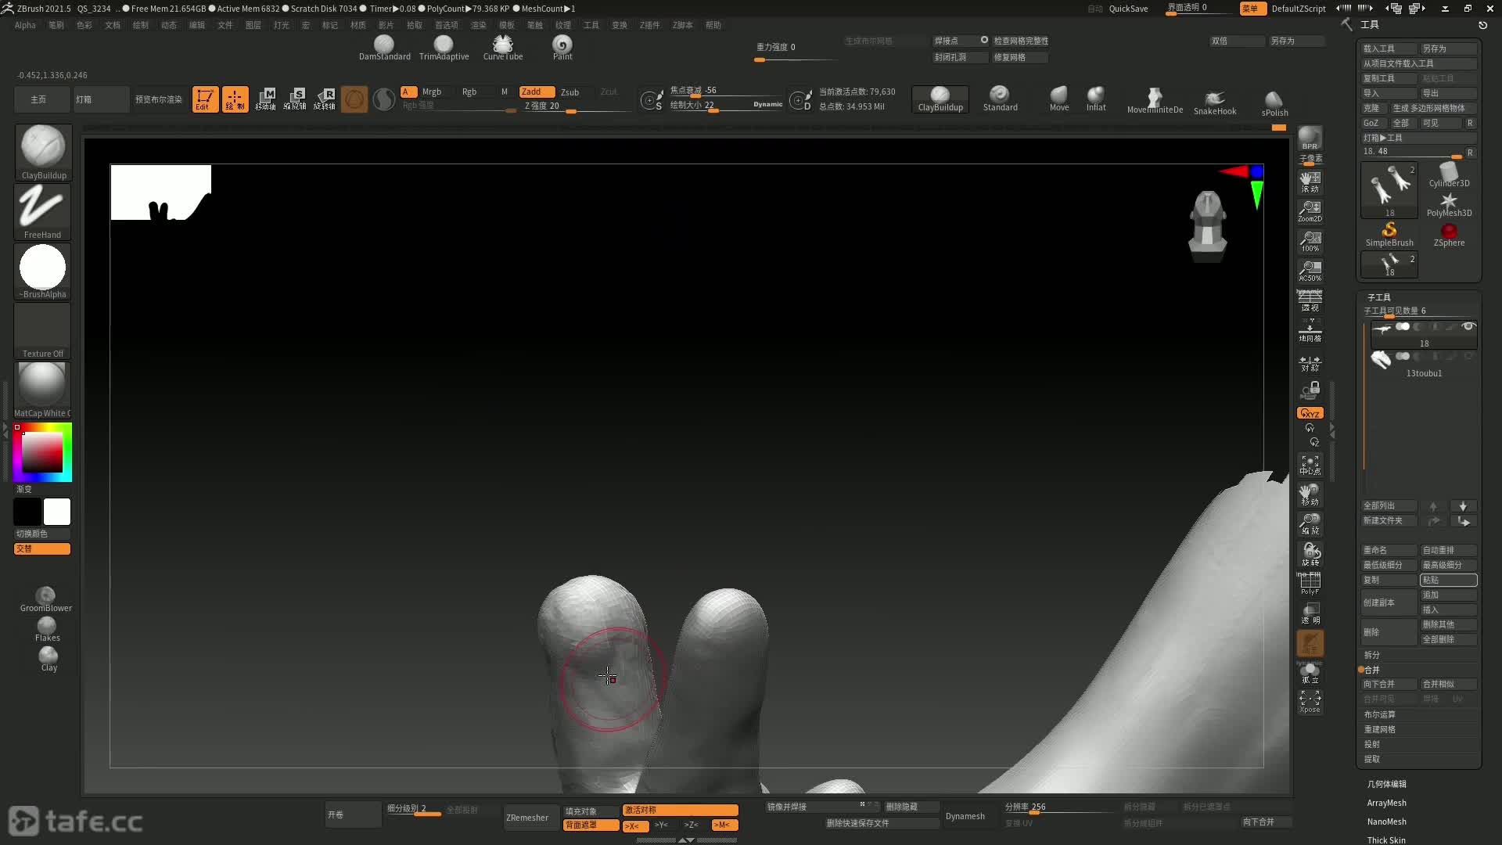Viewport: 1502px width, 845px height.
Task: Pick a color in the color picker square
Action: 42,451
